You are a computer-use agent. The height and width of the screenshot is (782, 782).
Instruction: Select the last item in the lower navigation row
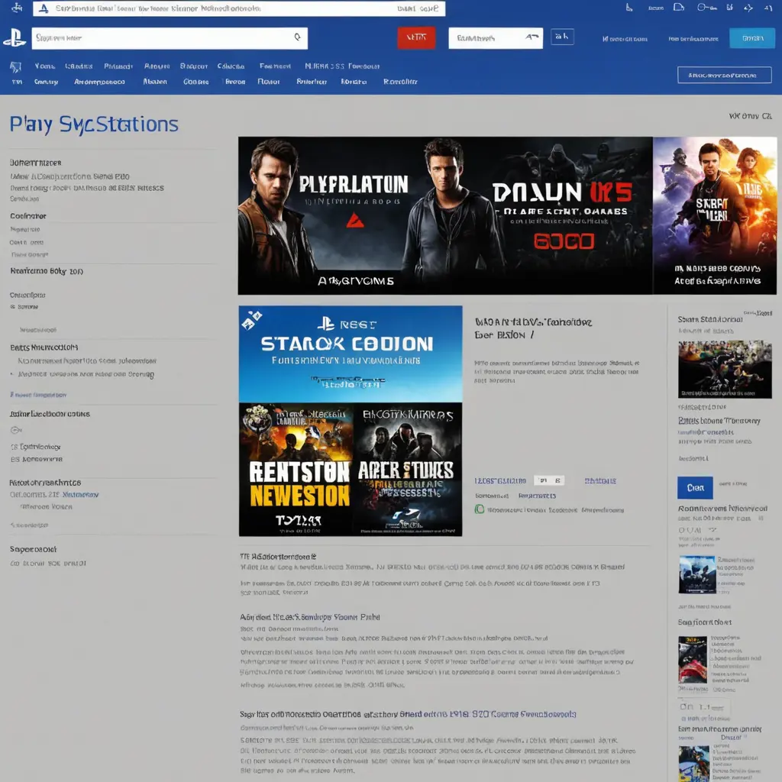(400, 81)
